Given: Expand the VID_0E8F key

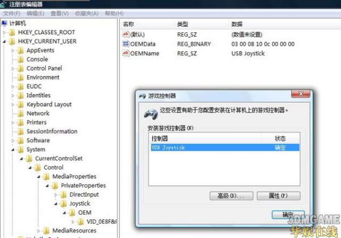Looking at the screenshot, I should (x=73, y=222).
